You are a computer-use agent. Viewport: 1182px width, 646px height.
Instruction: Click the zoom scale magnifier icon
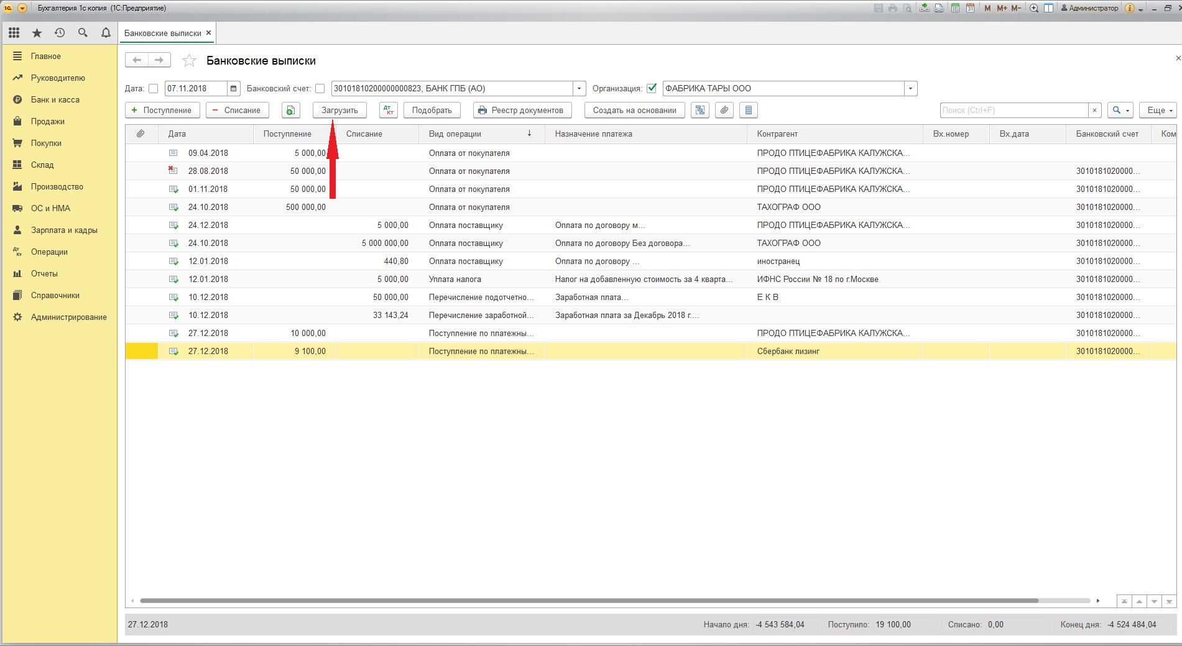1034,8
